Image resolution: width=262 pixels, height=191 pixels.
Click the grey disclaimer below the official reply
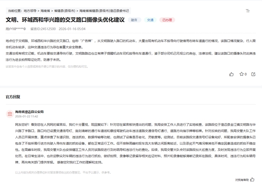pyautogui.click(x=63, y=172)
